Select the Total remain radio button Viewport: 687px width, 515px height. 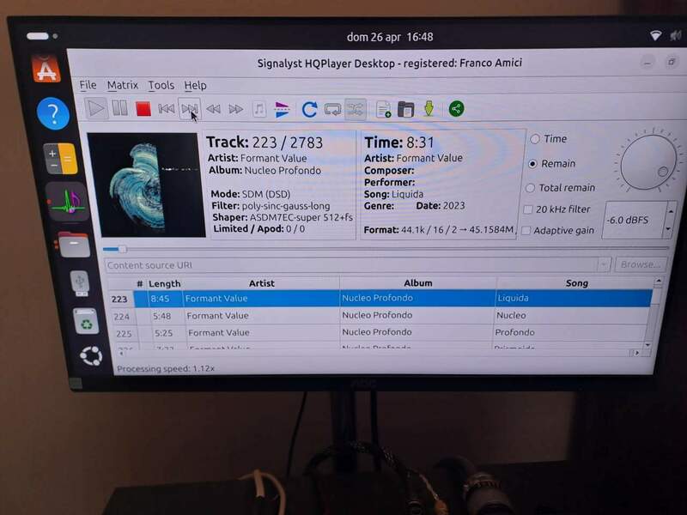coord(530,188)
